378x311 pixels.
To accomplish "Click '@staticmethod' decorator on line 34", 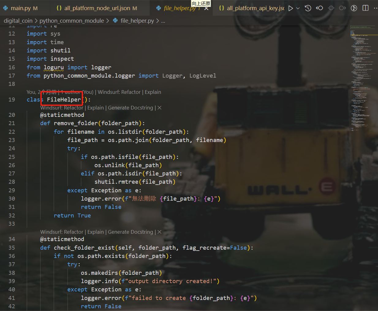I will [x=62, y=239].
